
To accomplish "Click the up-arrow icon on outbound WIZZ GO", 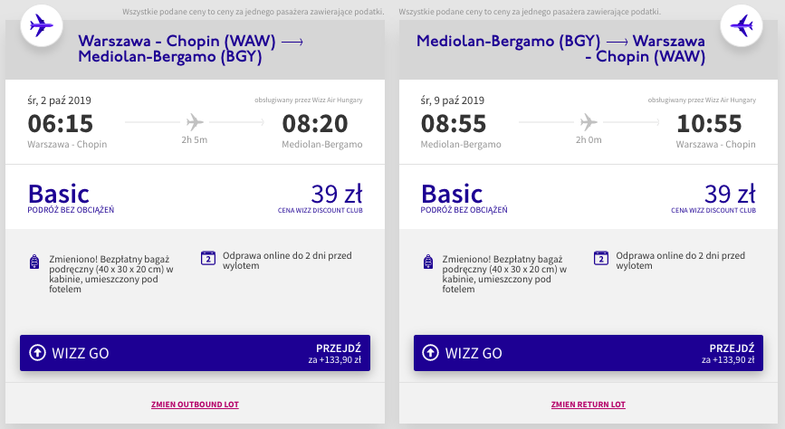I will (37, 353).
